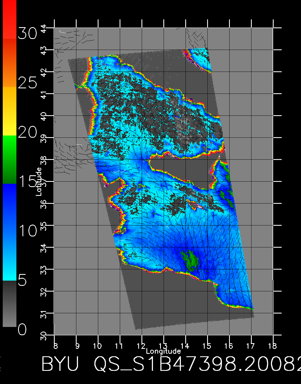
Task: Click latitude tick label 44
Action: coord(44,28)
